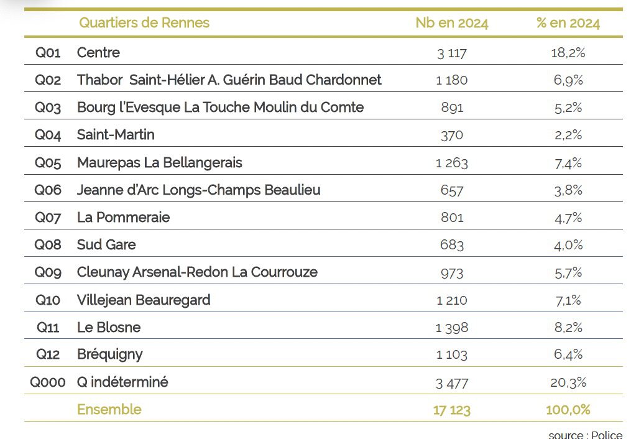Click the % en 2024 column header
Viewport: 631px width, 439px height.
568,24
